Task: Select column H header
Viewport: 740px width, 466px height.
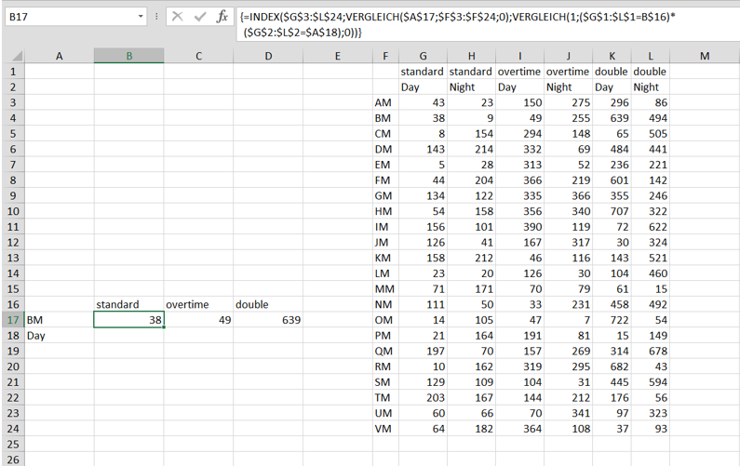Action: [471, 56]
